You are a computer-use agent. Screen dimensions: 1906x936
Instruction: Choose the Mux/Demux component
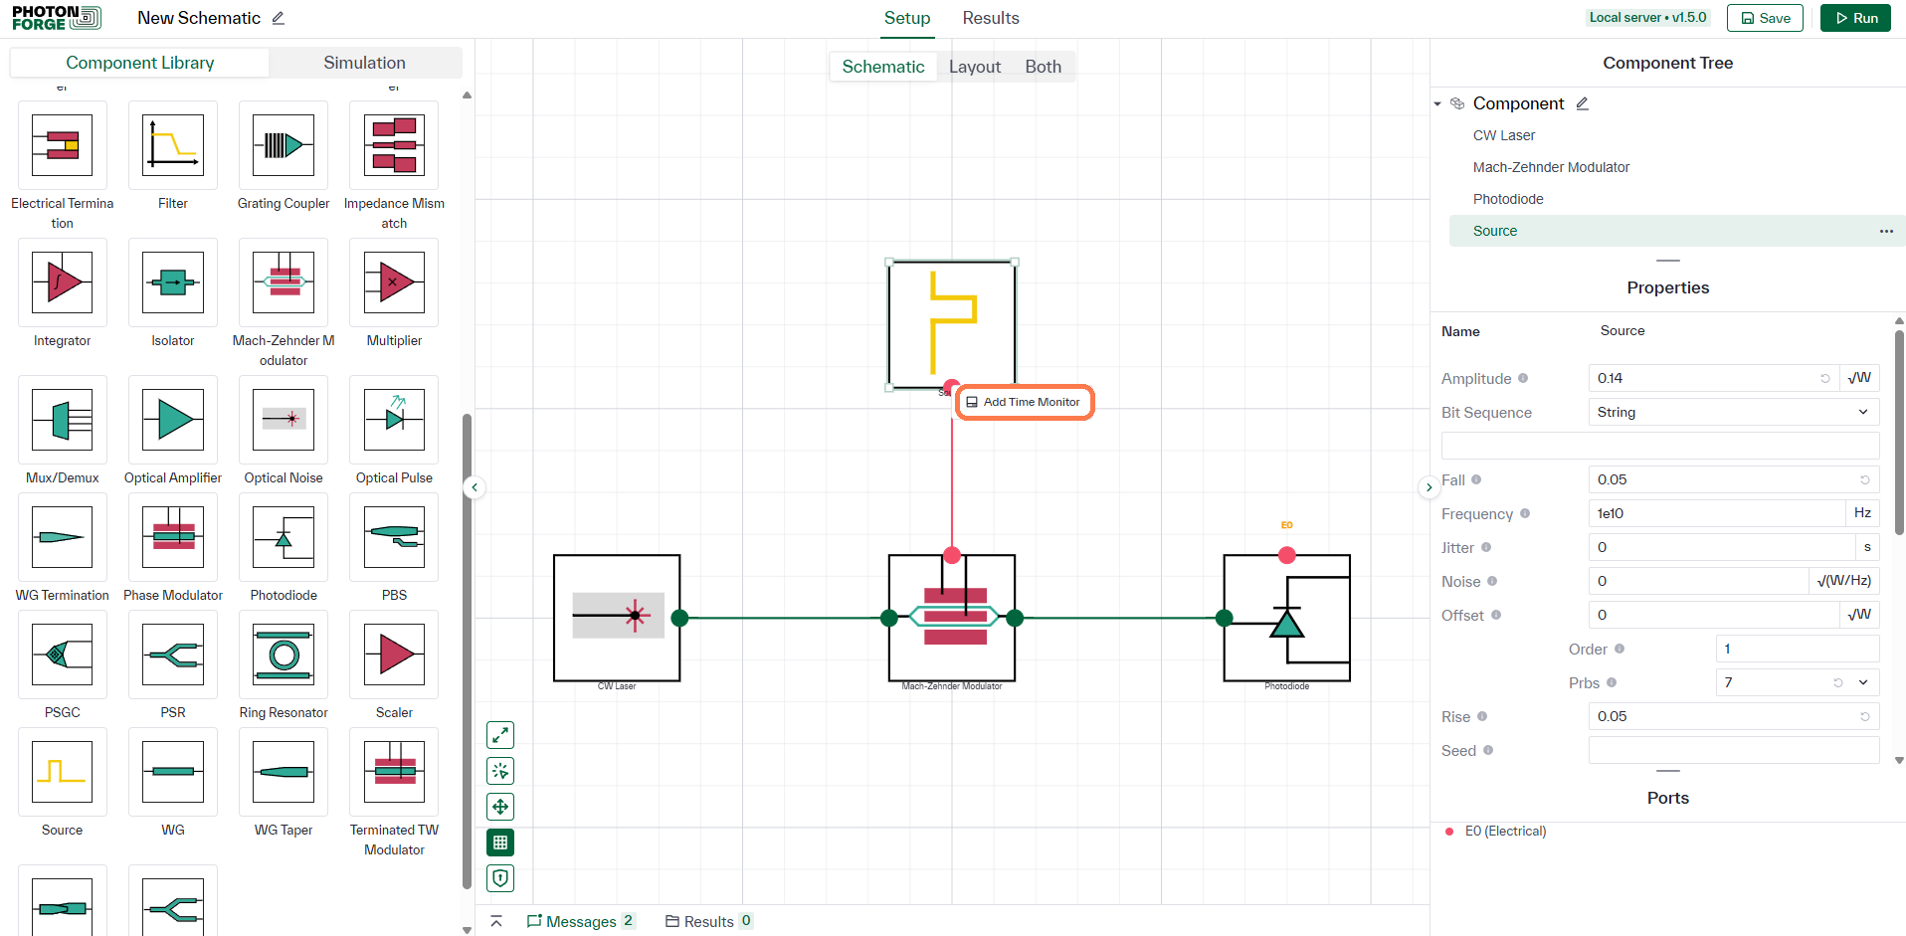63,421
